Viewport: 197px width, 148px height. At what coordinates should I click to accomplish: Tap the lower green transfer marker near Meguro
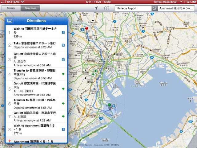pyautogui.click(x=93, y=75)
